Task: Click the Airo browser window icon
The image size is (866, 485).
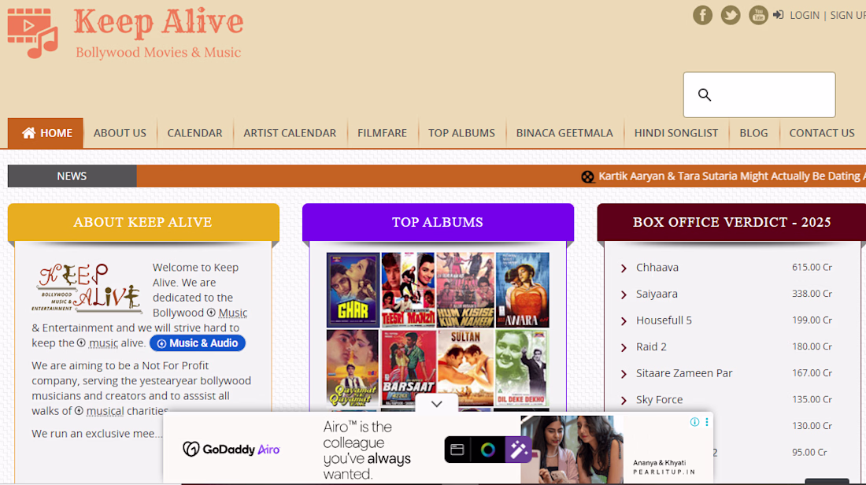Action: coord(457,450)
